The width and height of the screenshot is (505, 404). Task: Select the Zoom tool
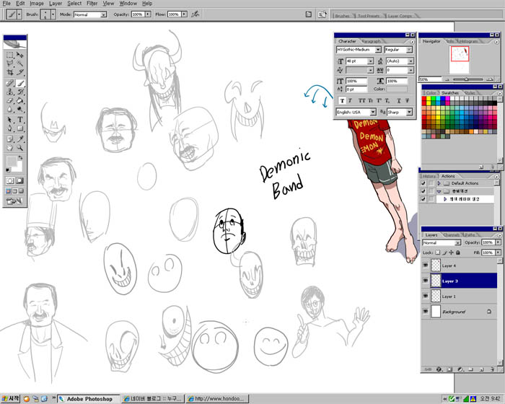[20, 148]
